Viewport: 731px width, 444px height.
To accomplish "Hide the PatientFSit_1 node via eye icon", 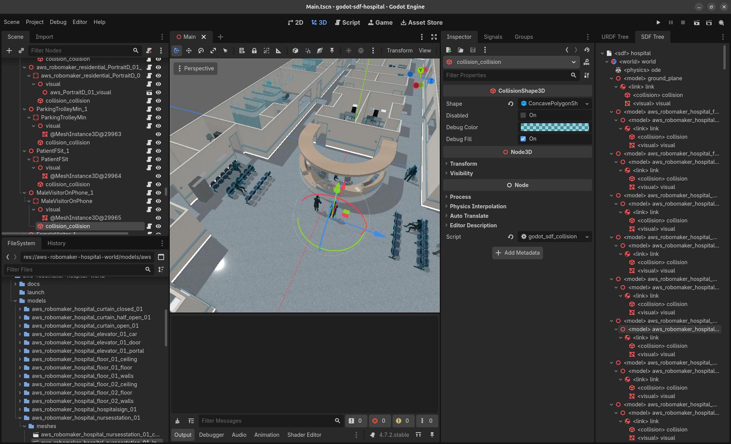I will pyautogui.click(x=158, y=151).
